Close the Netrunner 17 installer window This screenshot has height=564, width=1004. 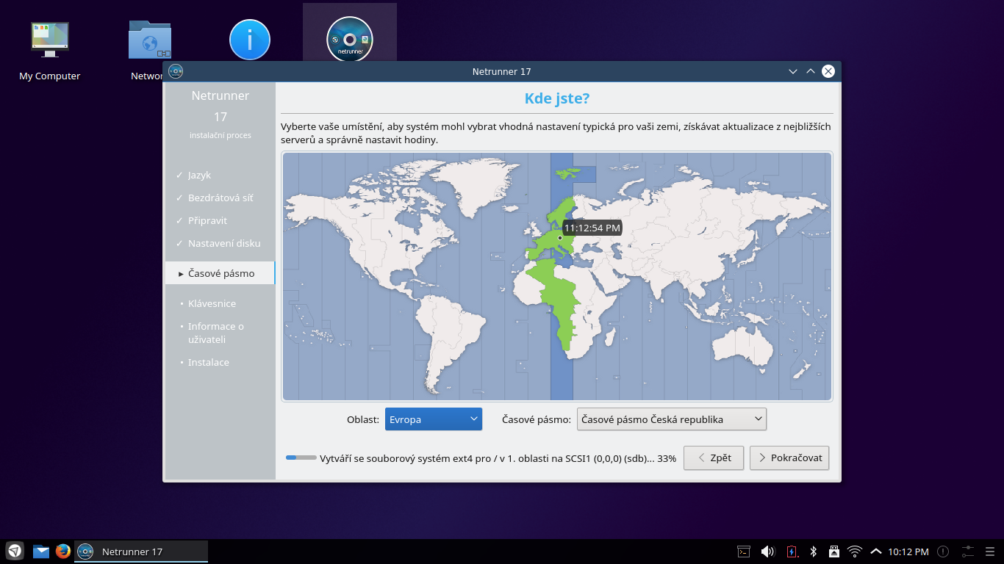828,71
